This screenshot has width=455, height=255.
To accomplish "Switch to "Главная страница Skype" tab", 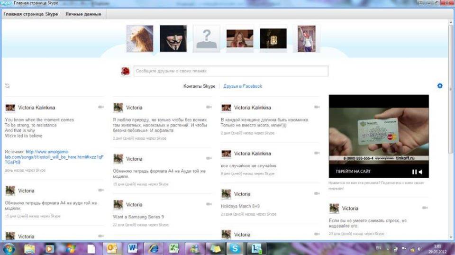I will (x=31, y=14).
